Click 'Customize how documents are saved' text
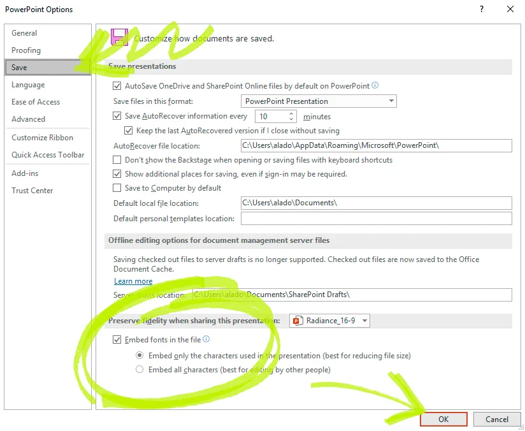Screen dimensions: 525x431 [205, 38]
